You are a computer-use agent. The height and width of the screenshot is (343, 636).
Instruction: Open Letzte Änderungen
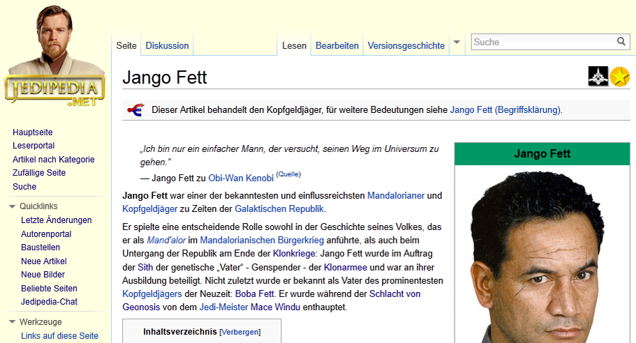(x=57, y=220)
